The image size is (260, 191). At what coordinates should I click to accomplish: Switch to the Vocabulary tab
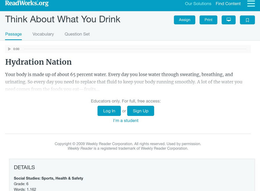tap(43, 34)
